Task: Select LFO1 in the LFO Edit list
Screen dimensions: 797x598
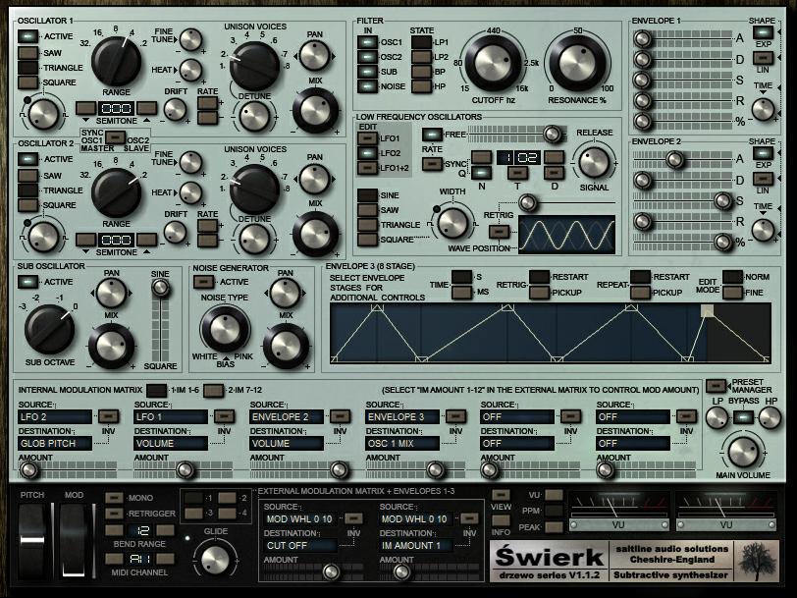Action: (367, 138)
